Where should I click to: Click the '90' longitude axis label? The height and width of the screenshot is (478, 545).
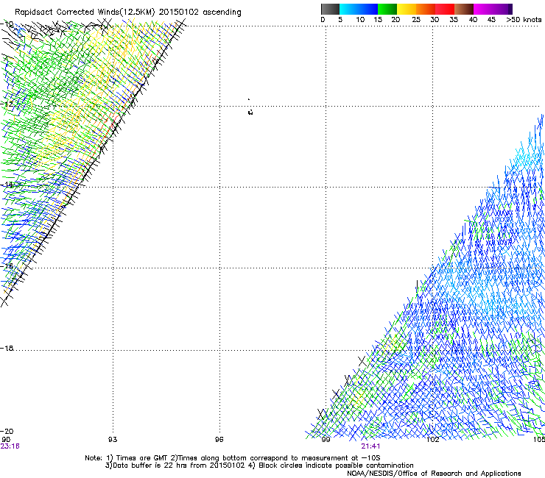coord(6,440)
